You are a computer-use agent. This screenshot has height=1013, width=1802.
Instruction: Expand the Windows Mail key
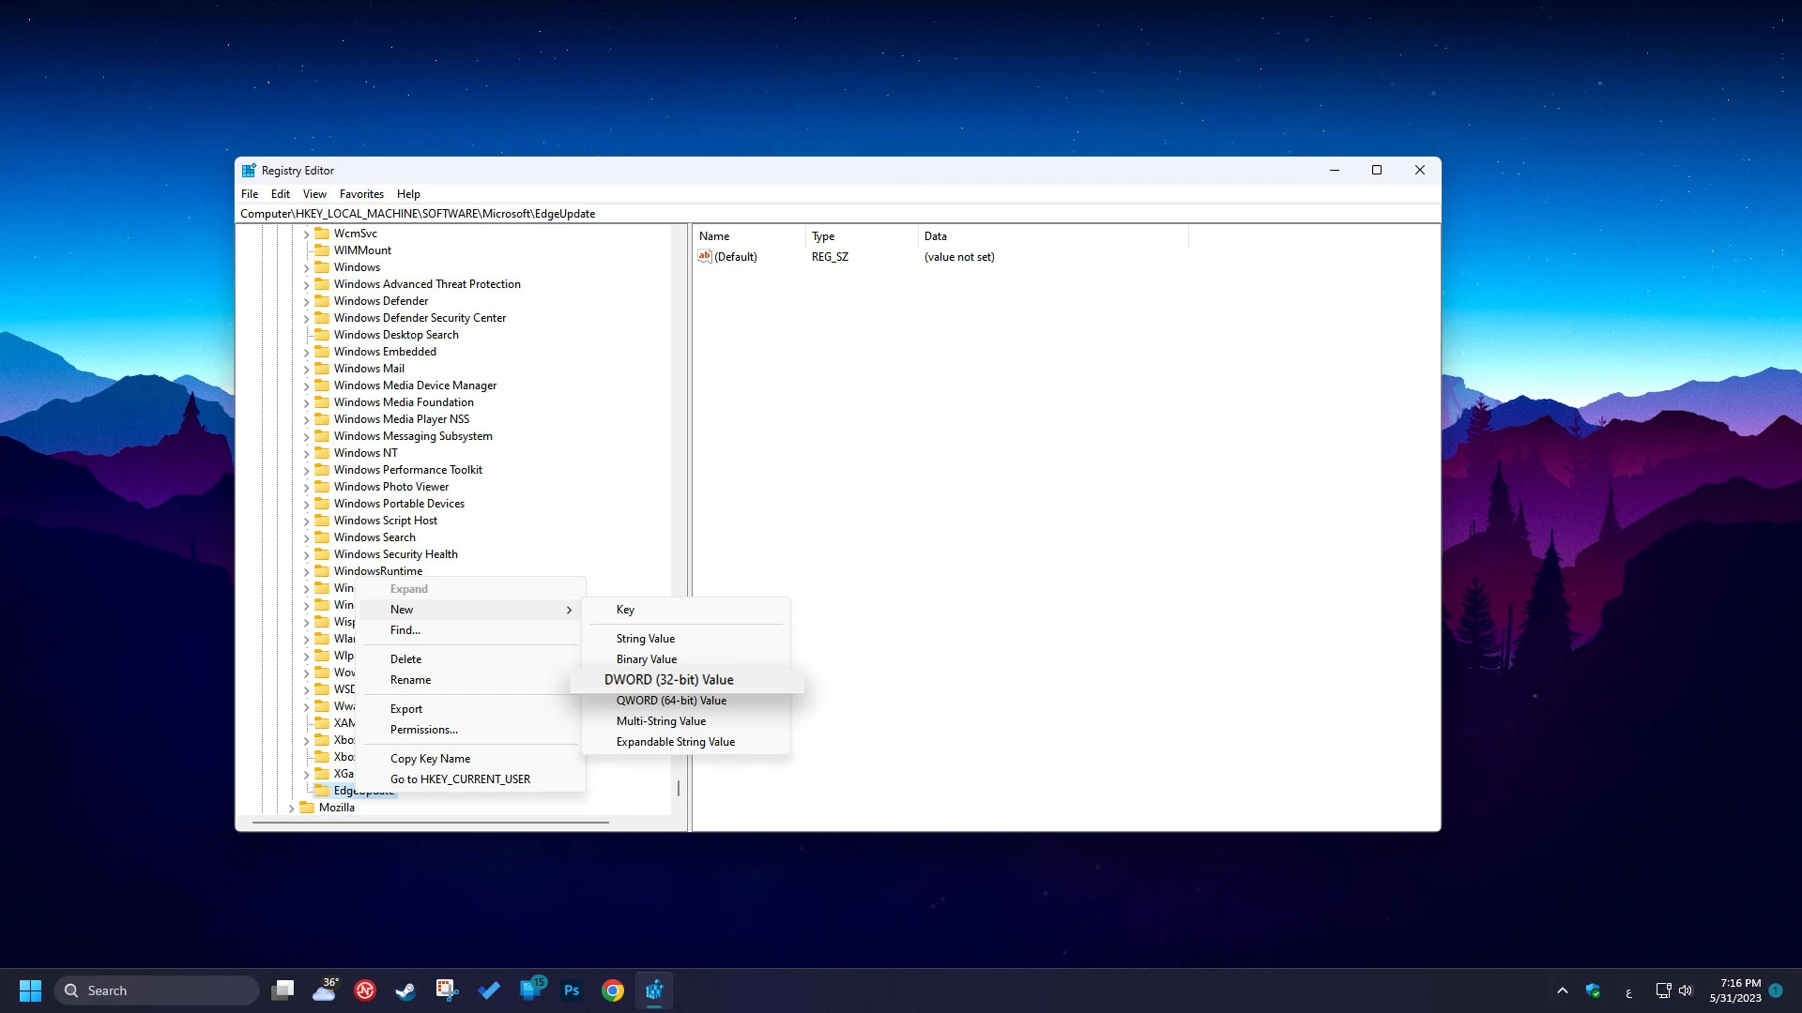[306, 370]
